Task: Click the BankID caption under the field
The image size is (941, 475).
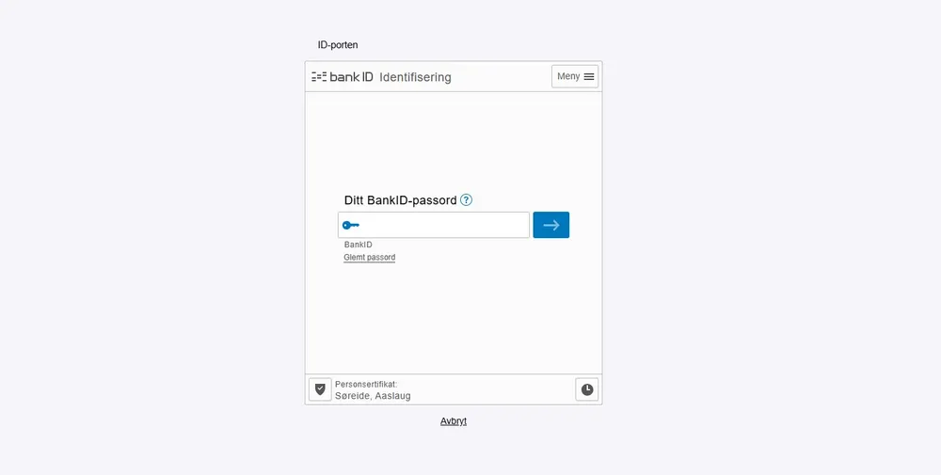Action: (358, 245)
